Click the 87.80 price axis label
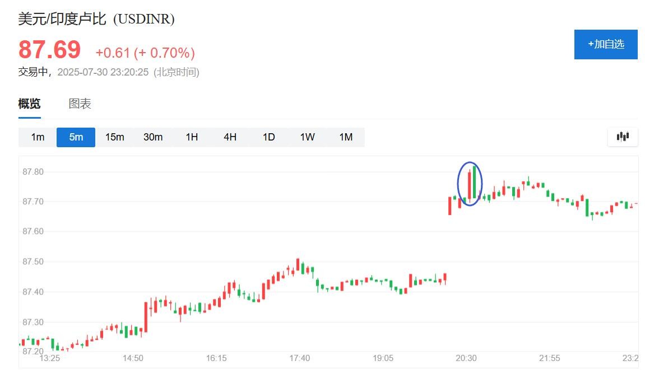Image resolution: width=645 pixels, height=370 pixels. 33,172
